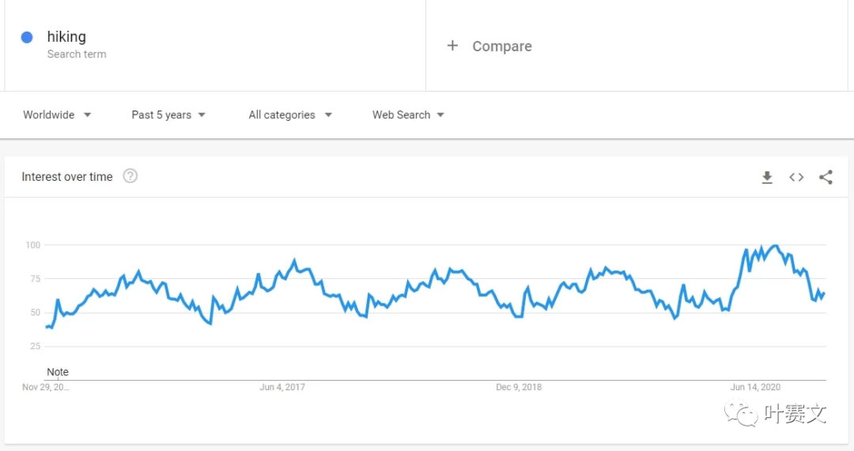Click the embed code icon
Screen dimensions: 854x451
(796, 178)
